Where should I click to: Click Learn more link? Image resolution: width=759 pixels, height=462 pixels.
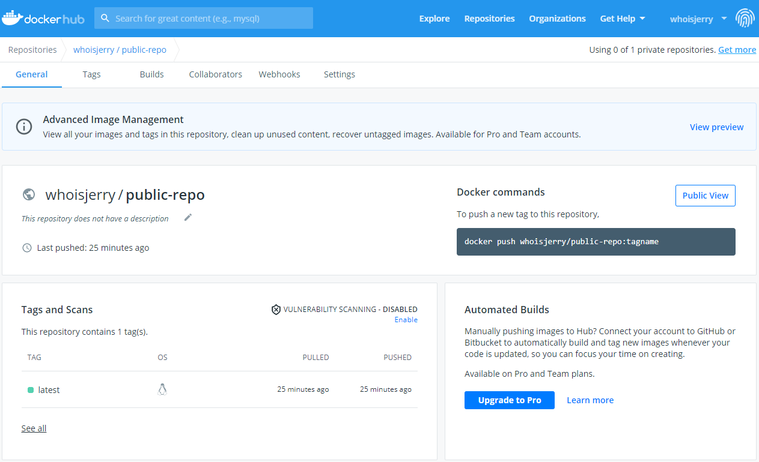(x=590, y=400)
